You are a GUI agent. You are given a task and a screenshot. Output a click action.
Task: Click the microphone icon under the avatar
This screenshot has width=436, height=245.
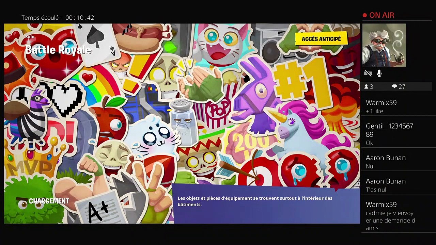tap(379, 73)
